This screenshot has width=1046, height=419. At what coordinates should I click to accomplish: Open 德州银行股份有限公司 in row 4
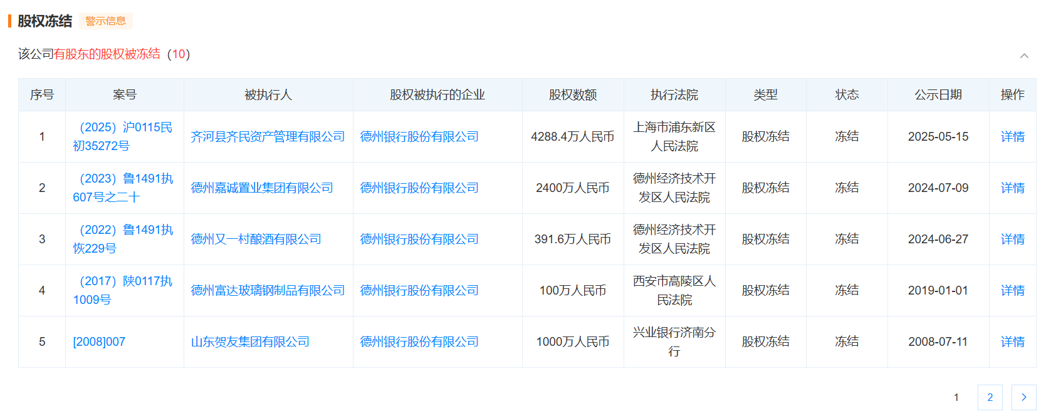(x=419, y=290)
